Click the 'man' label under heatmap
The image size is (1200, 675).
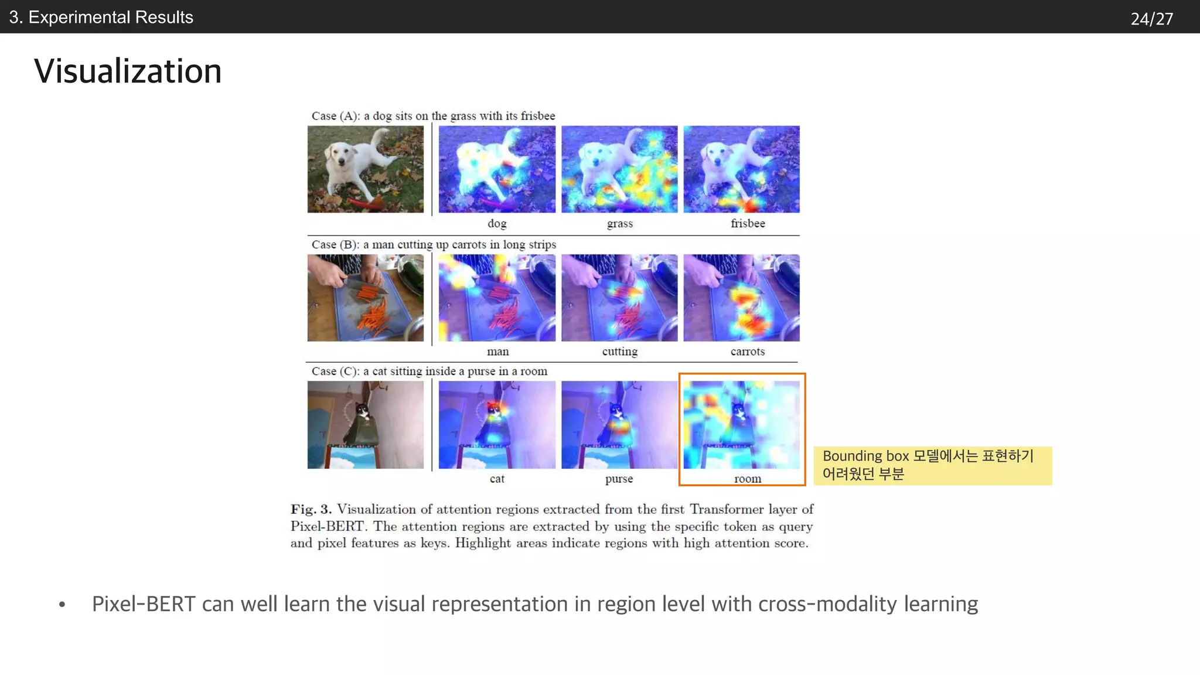point(497,352)
